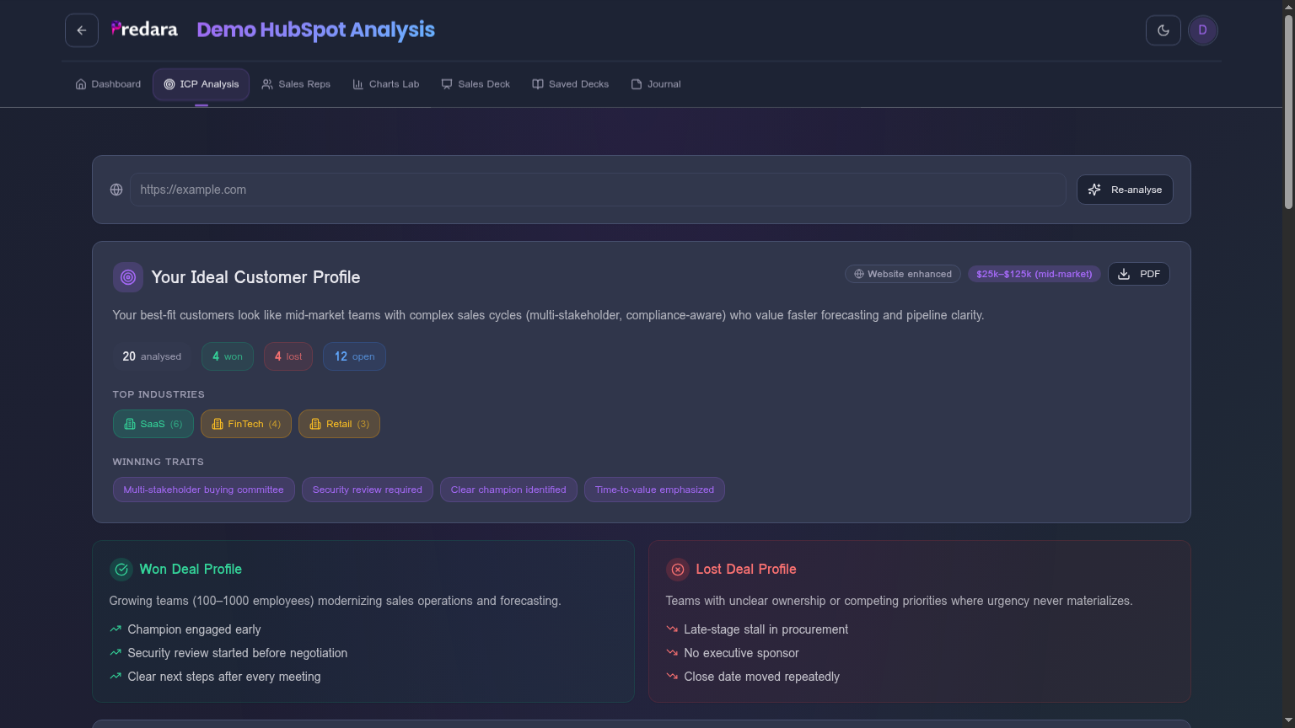
Task: Open the Dashboard tab
Action: [108, 84]
